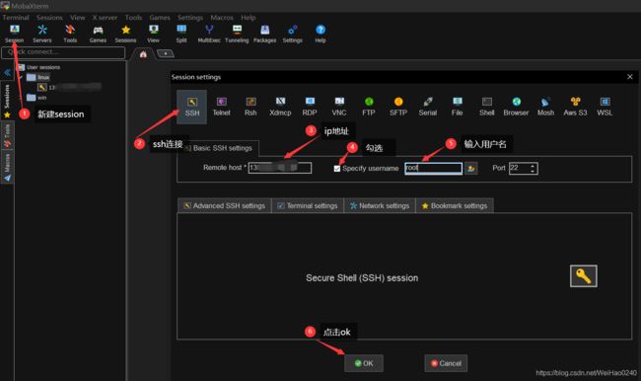Screen dimensions: 641x381
Task: Pick Aws S3 session type
Action: (575, 107)
